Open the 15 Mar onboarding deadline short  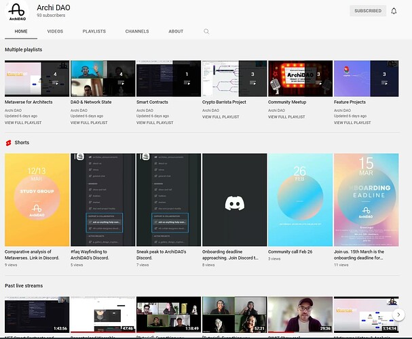[367, 200]
